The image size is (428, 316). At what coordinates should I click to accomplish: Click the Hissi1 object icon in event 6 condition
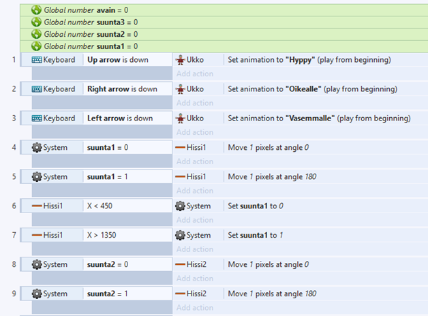(x=37, y=206)
